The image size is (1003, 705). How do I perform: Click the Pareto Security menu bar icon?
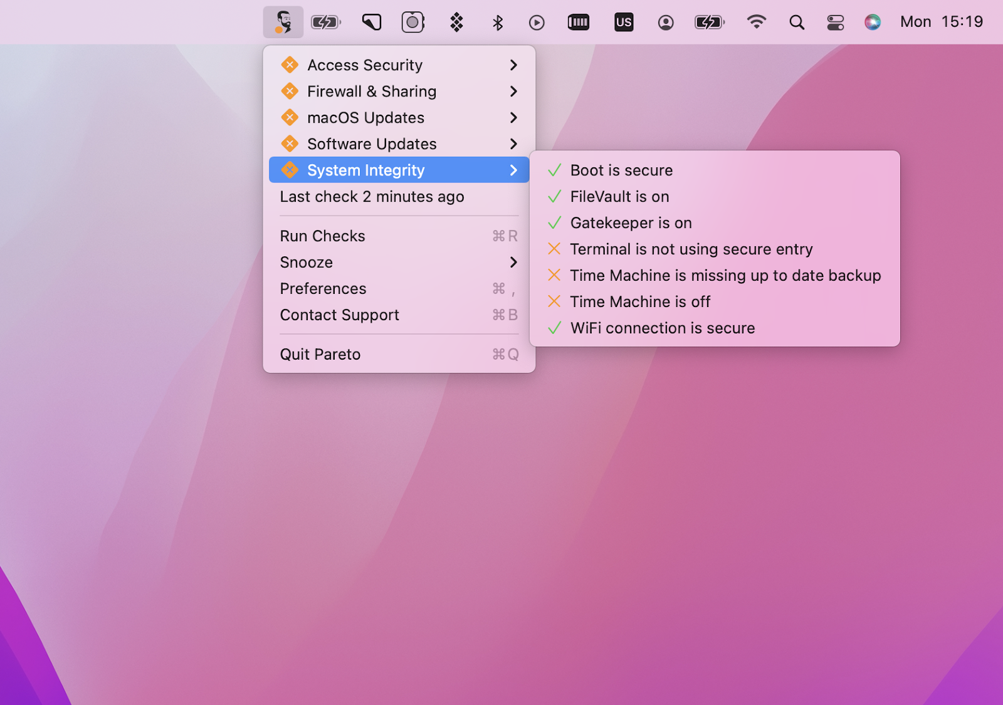(x=283, y=23)
